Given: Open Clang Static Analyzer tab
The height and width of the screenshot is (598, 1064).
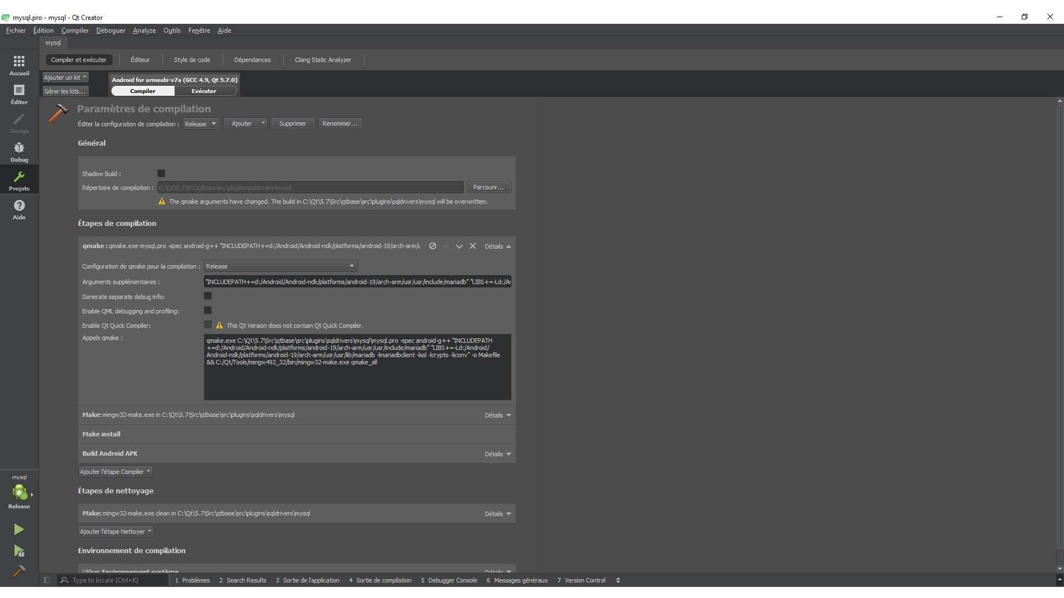Looking at the screenshot, I should (x=323, y=60).
